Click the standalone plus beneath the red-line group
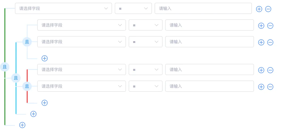 45,103
